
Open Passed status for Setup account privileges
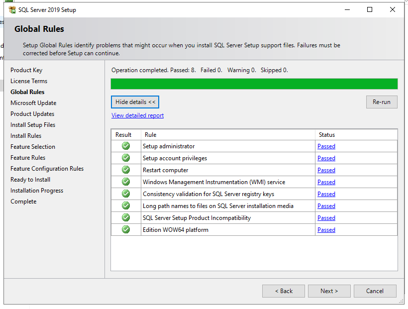click(x=326, y=158)
